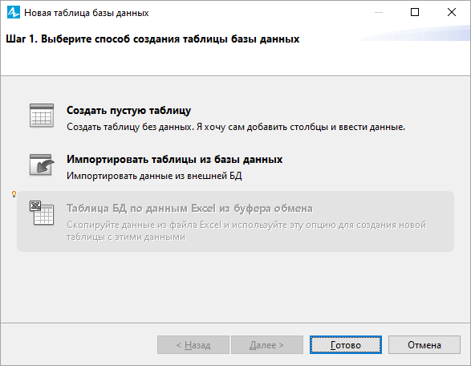
Task: Click the Импортировать данные из внешней БД description
Action: (154, 176)
